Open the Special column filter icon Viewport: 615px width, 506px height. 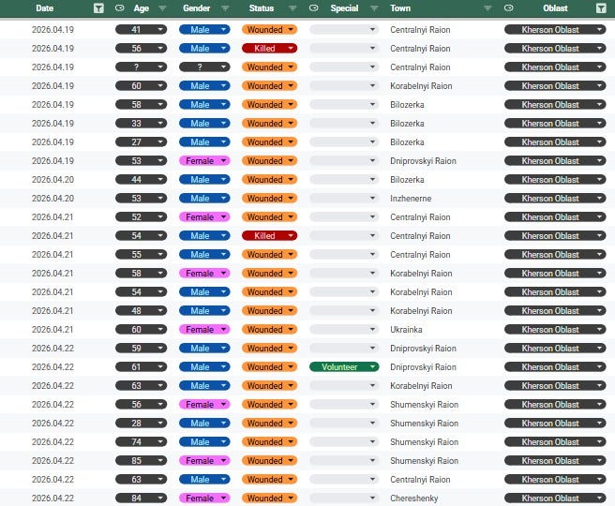[375, 8]
